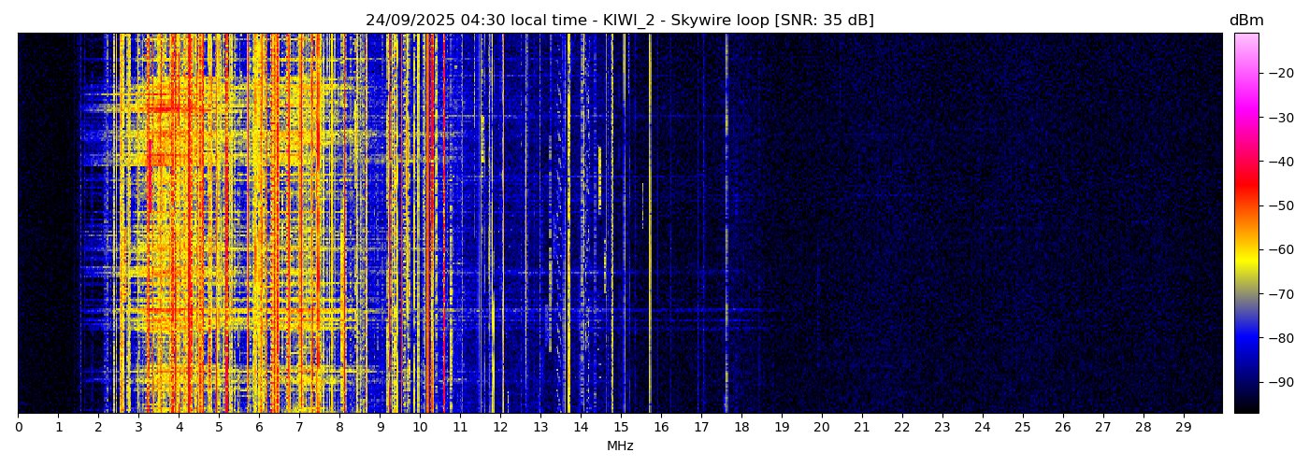Click the 18 MHz x-axis tick label

741,428
